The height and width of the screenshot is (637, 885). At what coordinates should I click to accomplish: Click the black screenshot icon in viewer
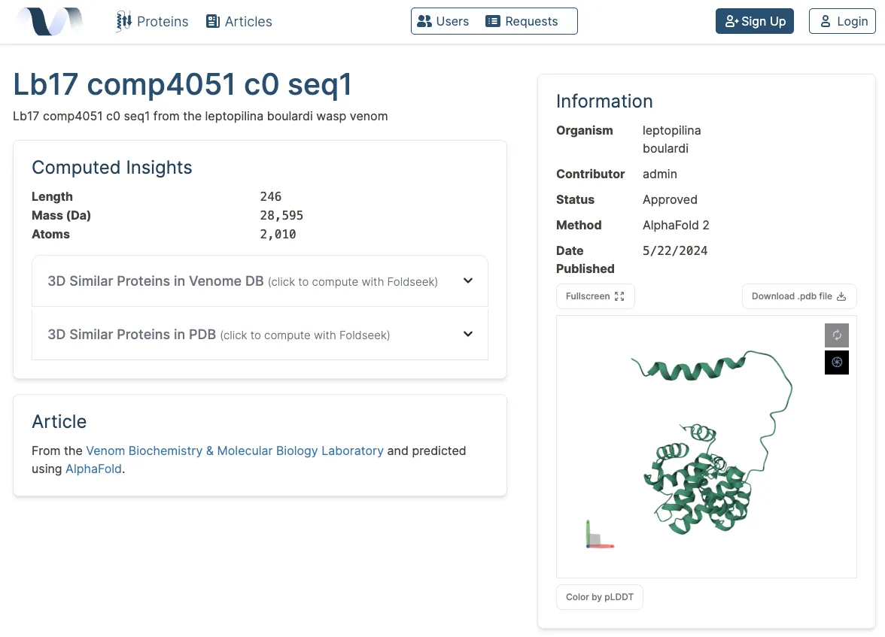click(837, 362)
